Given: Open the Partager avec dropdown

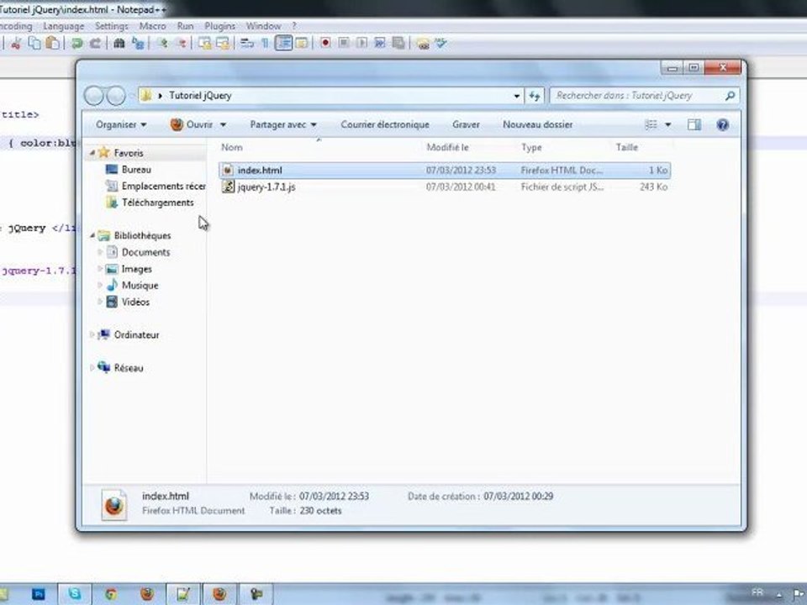Looking at the screenshot, I should 283,124.
